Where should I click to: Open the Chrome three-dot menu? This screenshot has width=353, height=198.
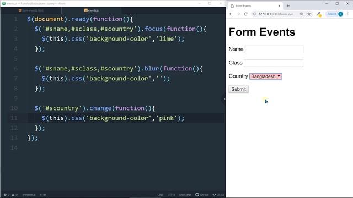pos(348,14)
